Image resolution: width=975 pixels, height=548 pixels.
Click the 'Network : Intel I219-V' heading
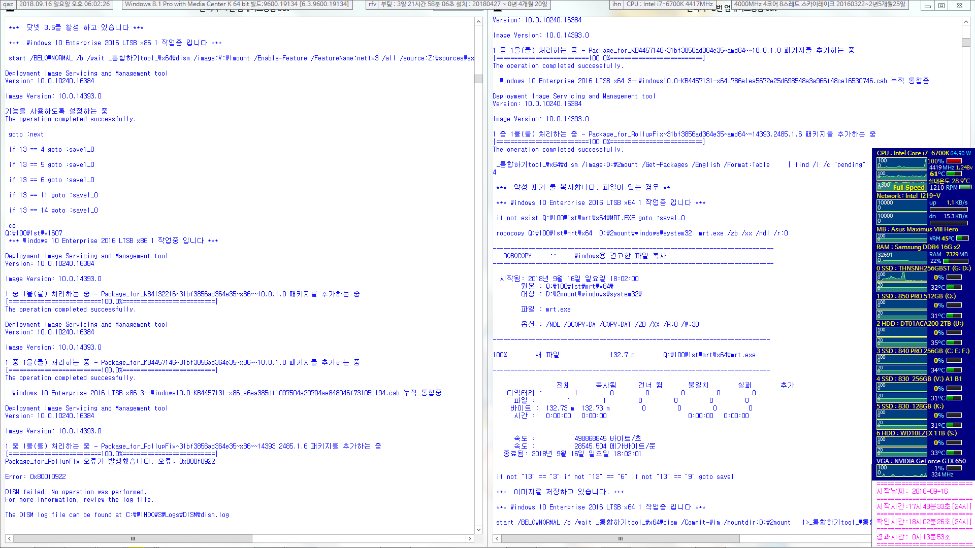click(908, 195)
